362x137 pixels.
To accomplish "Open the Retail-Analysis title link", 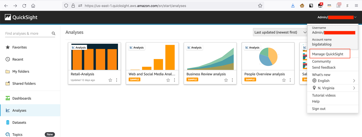I will coord(82,74).
